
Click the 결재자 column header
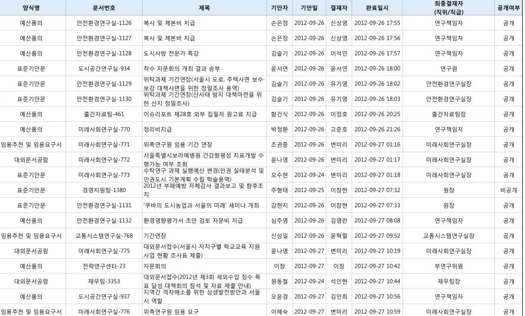[x=339, y=8]
